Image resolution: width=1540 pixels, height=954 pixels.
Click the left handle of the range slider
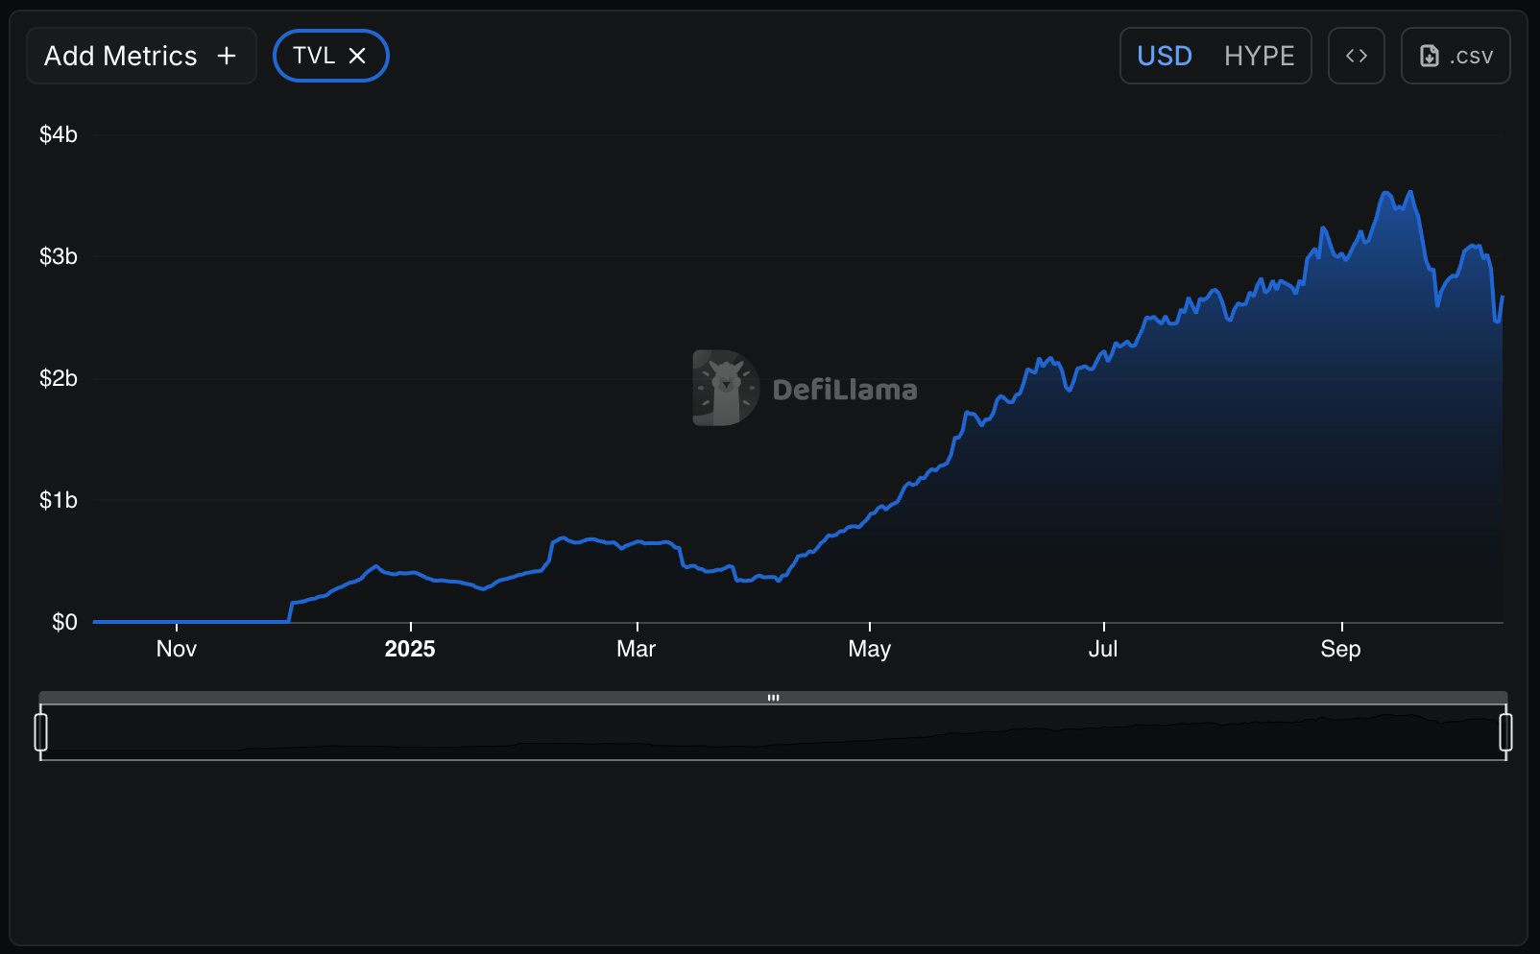40,732
